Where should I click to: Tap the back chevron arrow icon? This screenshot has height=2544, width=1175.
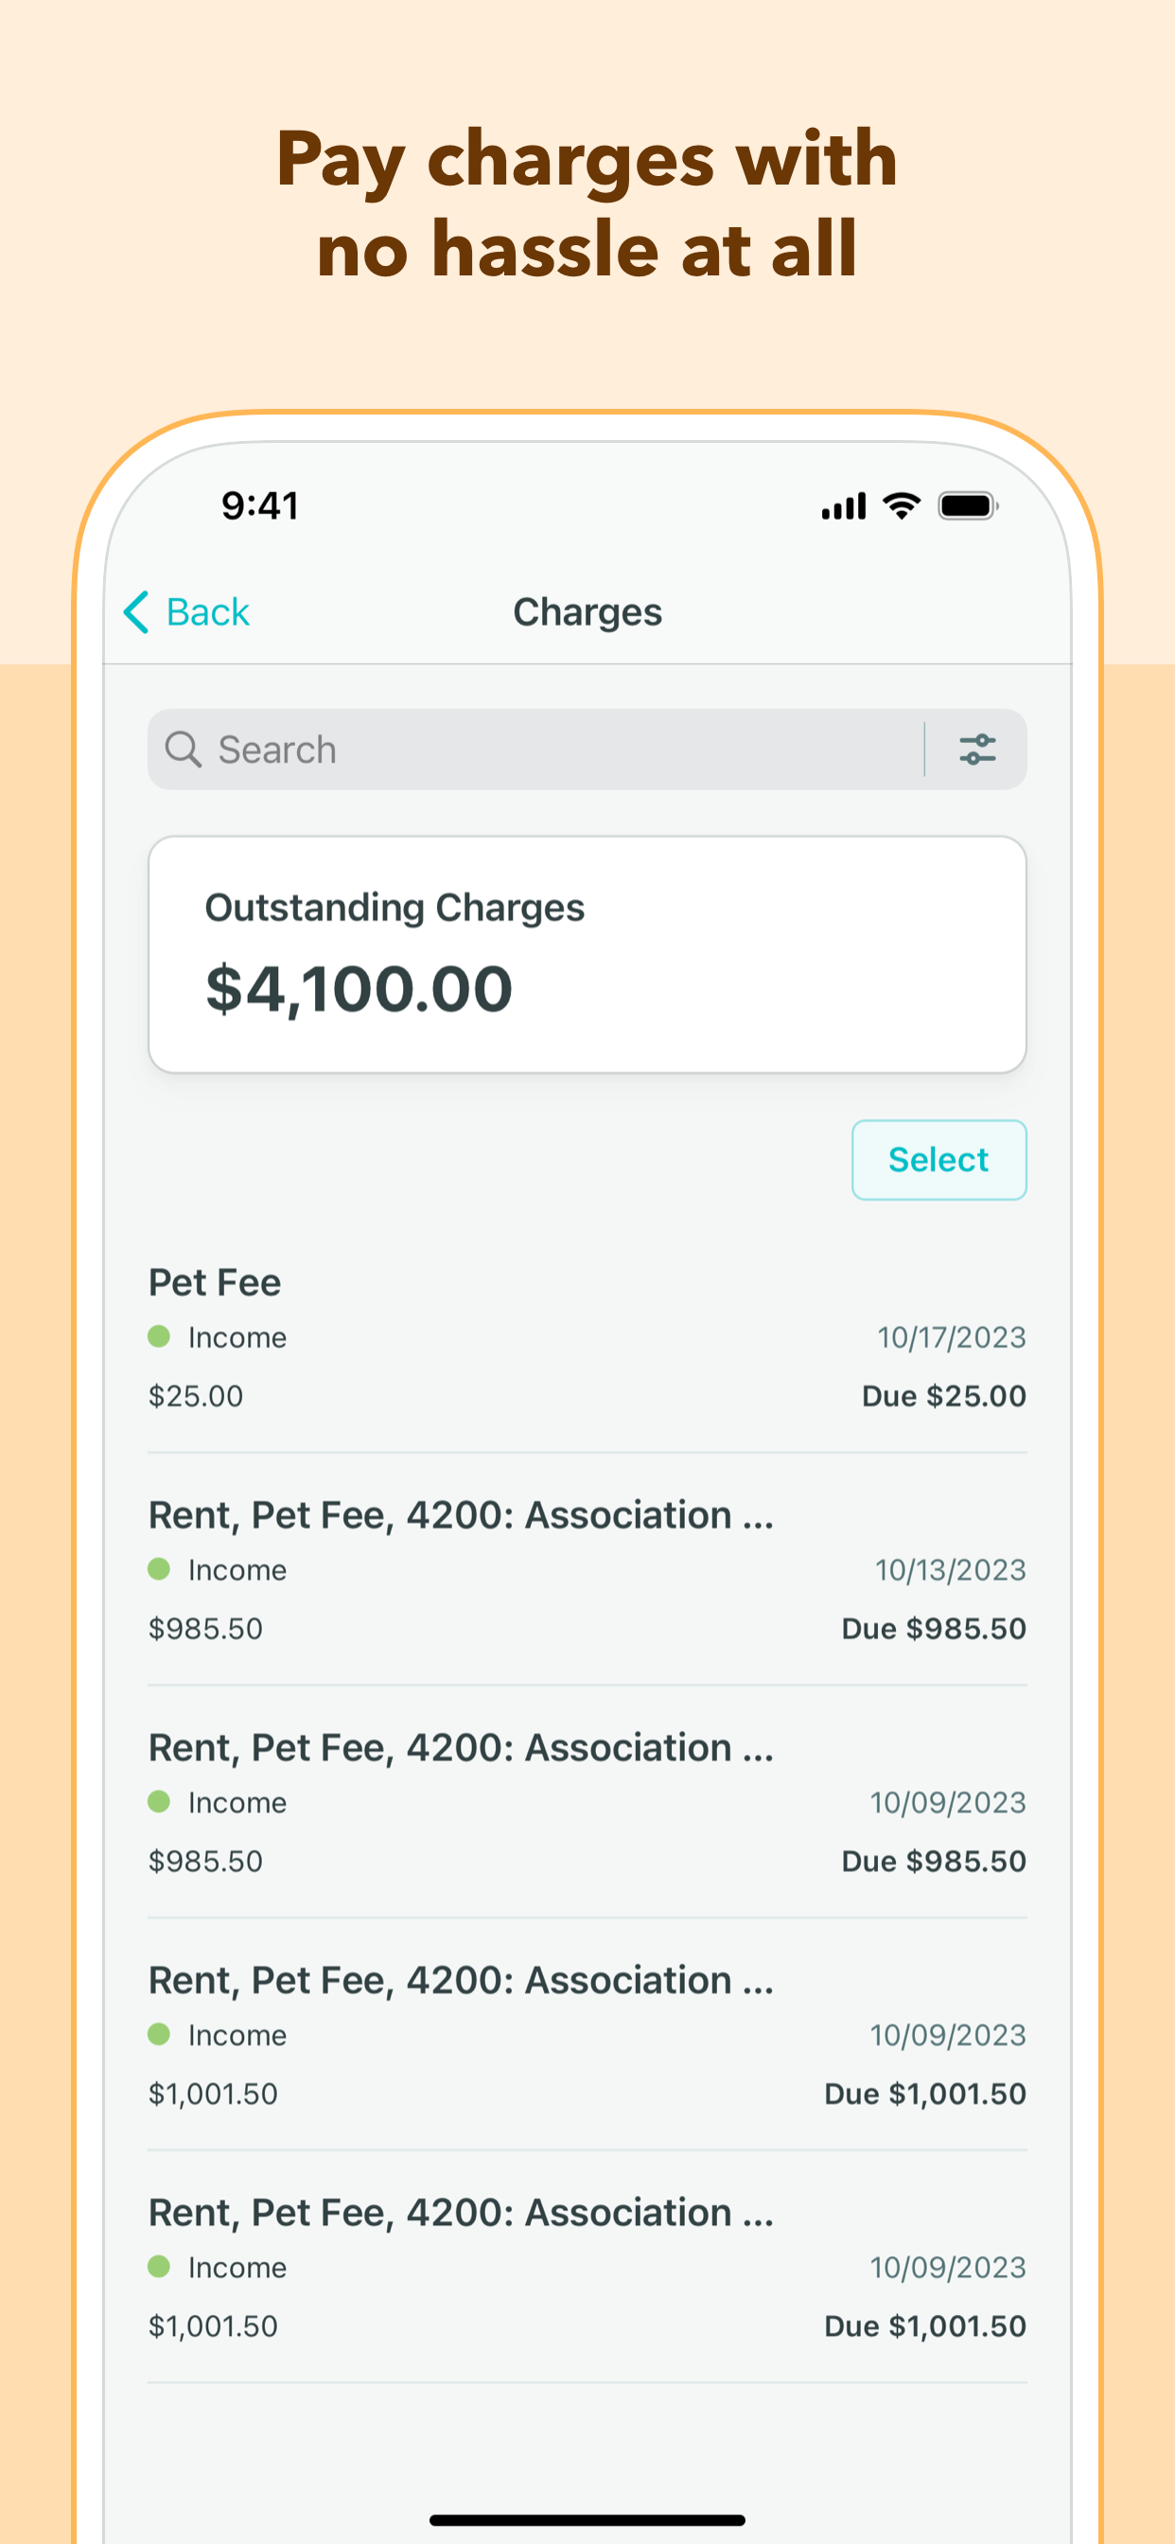pos(136,612)
